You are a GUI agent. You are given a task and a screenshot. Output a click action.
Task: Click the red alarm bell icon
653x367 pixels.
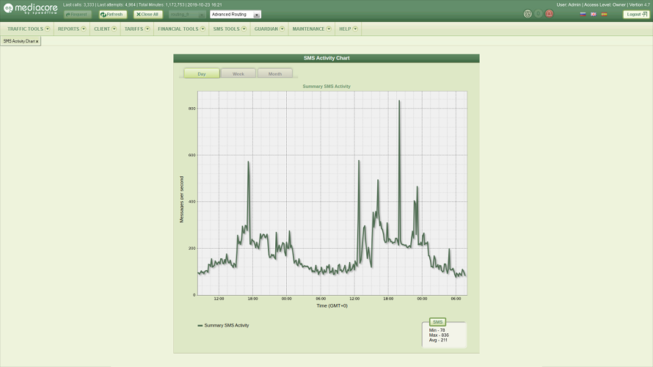pyautogui.click(x=549, y=14)
